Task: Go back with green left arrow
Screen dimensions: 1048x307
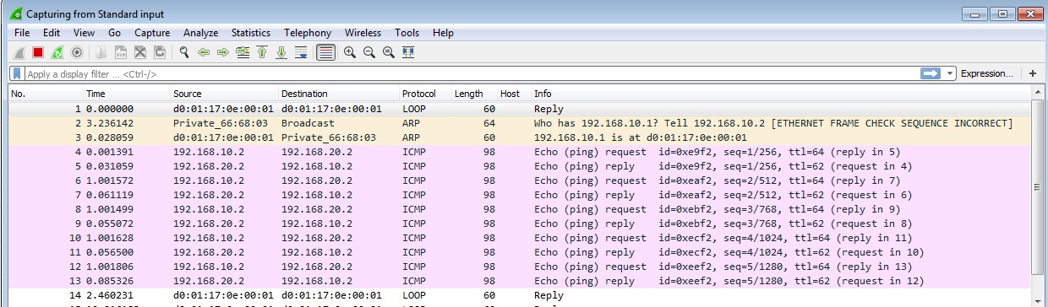Action: tap(204, 52)
